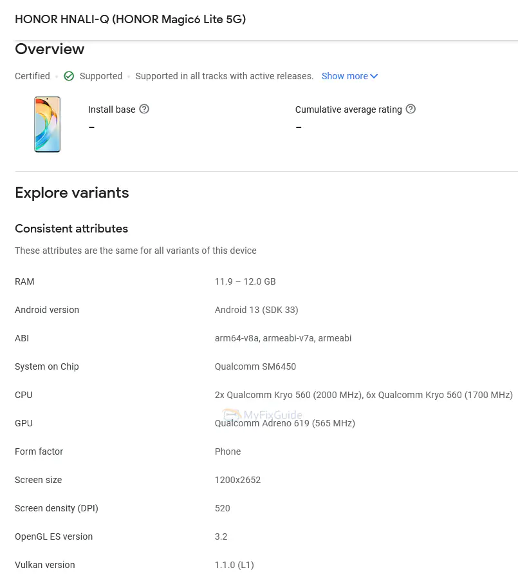518x588 pixels.
Task: Select the Android 13 (SDK 33) value
Action: (257, 310)
